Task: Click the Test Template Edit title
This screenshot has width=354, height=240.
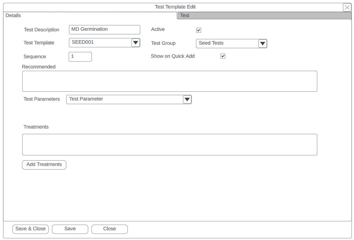Action: (175, 7)
